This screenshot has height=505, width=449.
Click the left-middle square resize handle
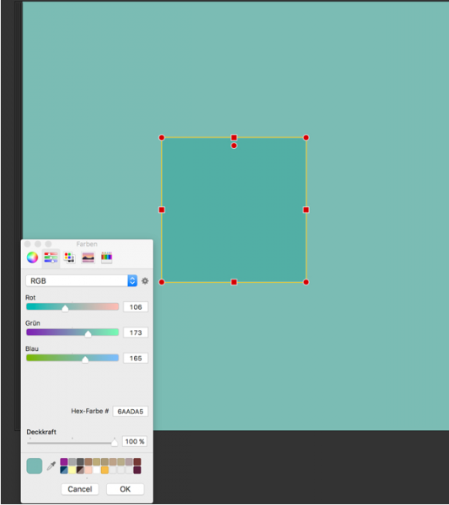(162, 210)
